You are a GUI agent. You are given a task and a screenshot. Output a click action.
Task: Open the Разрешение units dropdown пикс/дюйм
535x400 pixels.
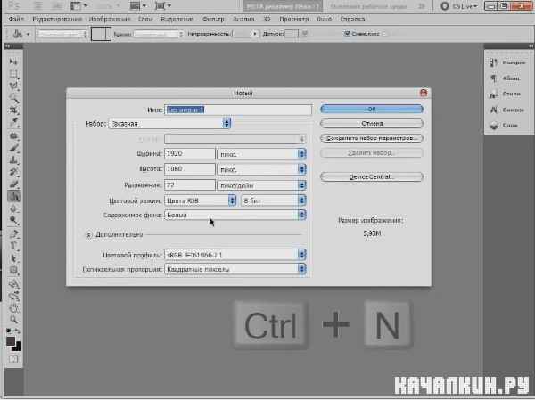pos(261,185)
